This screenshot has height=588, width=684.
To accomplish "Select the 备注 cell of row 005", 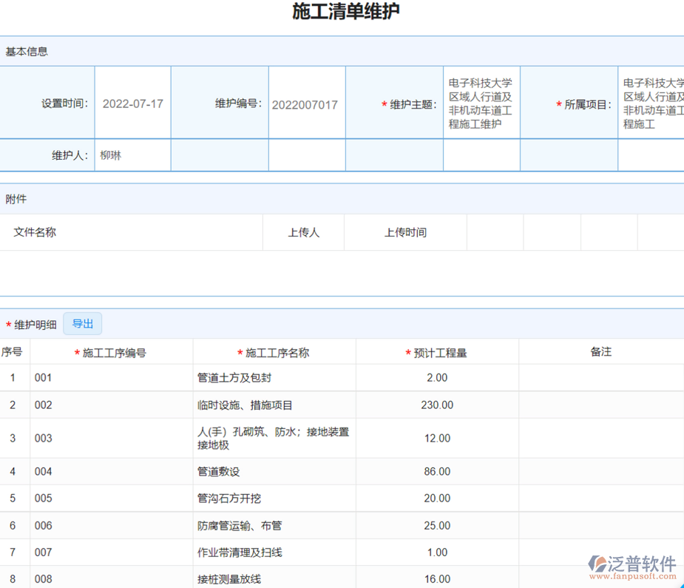I will tap(600, 499).
